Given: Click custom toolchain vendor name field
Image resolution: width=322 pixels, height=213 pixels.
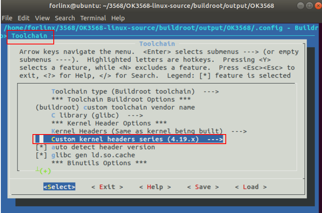Looking at the screenshot, I should [x=115, y=107].
